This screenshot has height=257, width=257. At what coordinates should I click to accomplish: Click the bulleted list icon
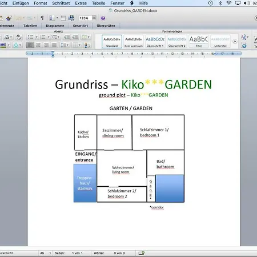30,37
